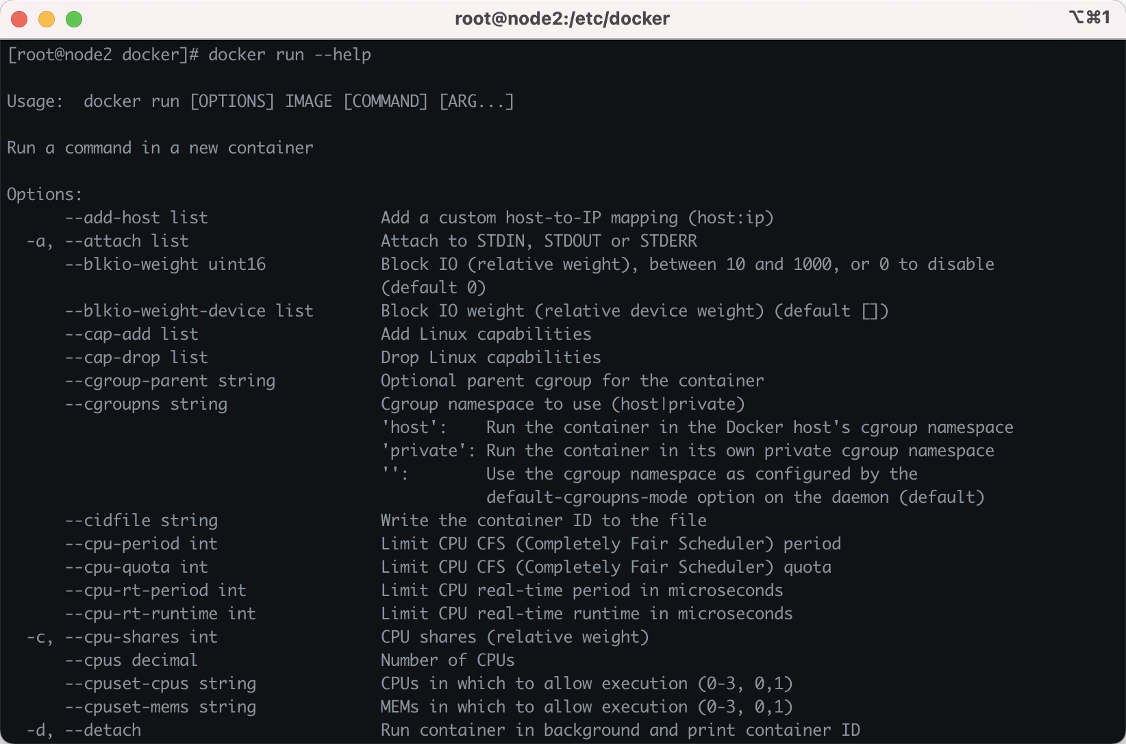
Task: Click the --cgroup-parent string option
Action: pyautogui.click(x=170, y=381)
